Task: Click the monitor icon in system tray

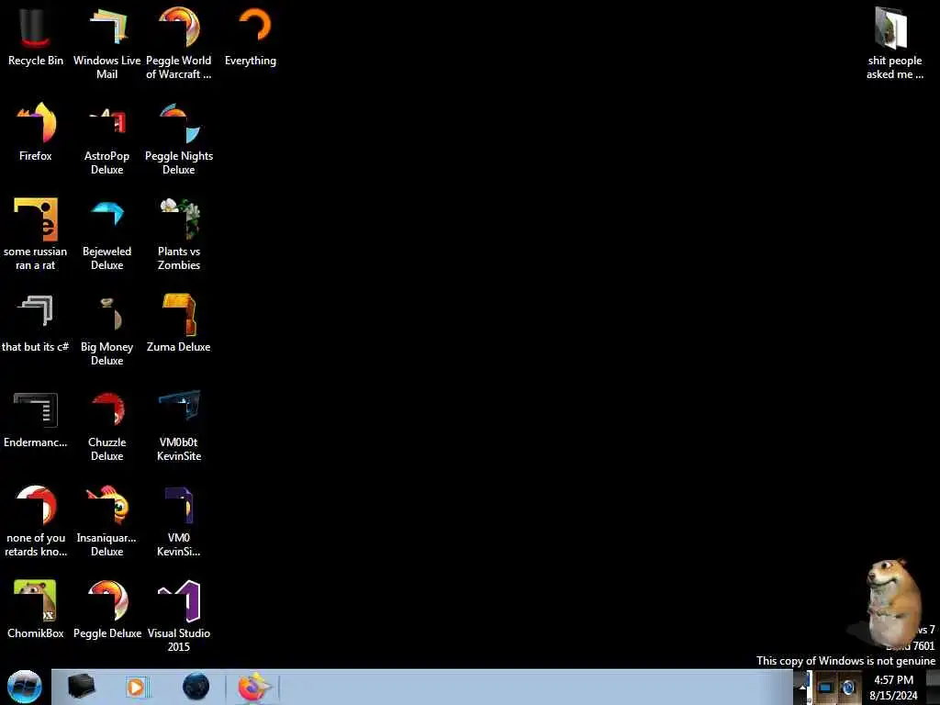Action: click(x=825, y=687)
